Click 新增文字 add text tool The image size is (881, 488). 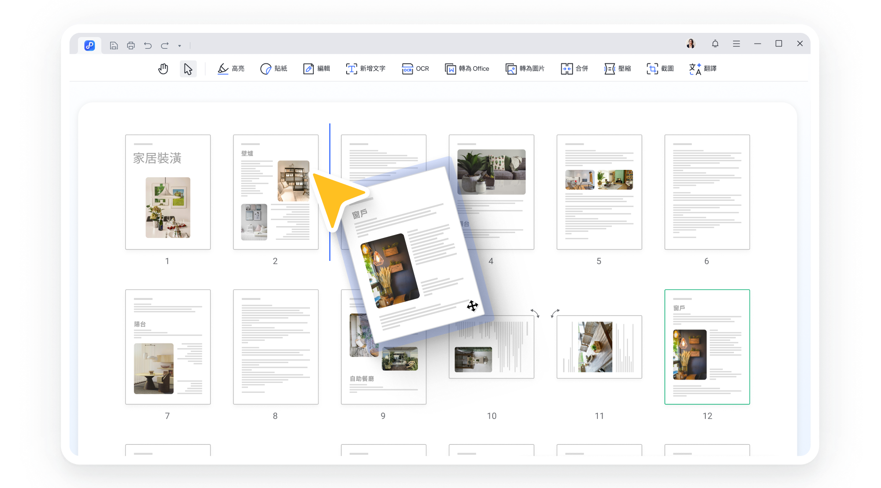point(366,69)
